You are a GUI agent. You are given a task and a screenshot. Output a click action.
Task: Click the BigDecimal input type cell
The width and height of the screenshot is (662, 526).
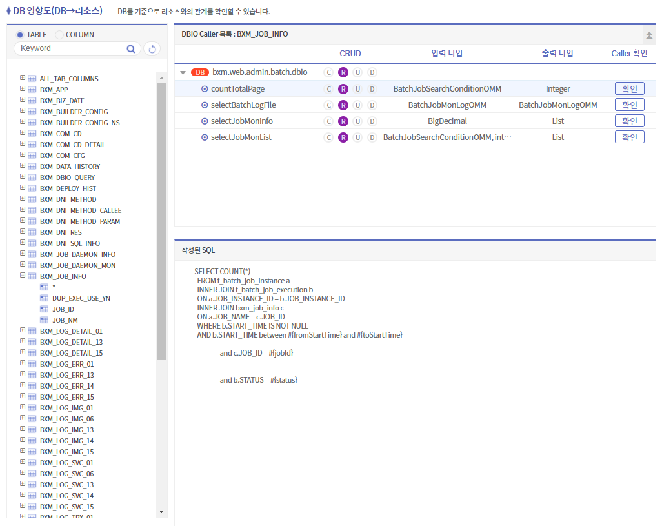click(447, 121)
